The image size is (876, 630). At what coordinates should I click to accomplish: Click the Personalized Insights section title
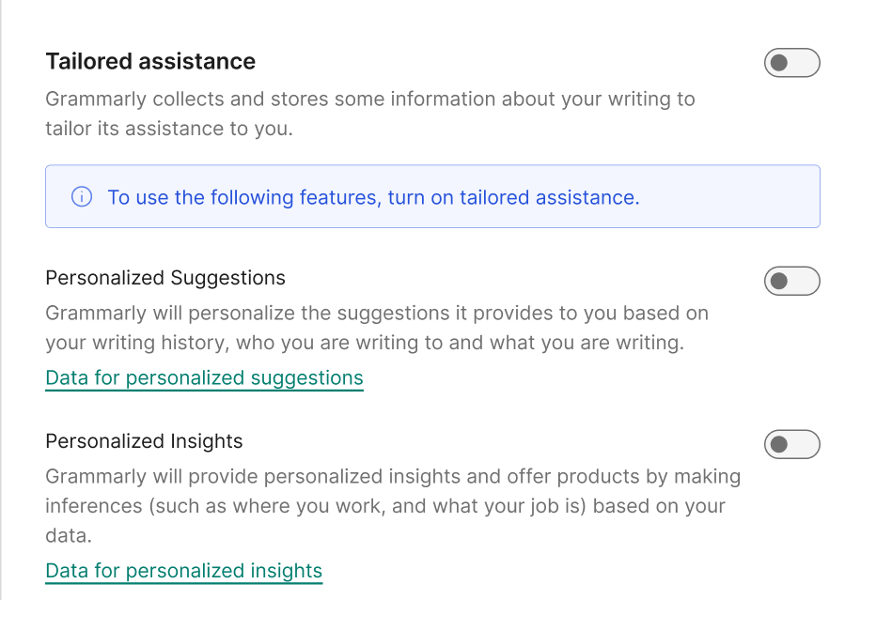coord(144,441)
